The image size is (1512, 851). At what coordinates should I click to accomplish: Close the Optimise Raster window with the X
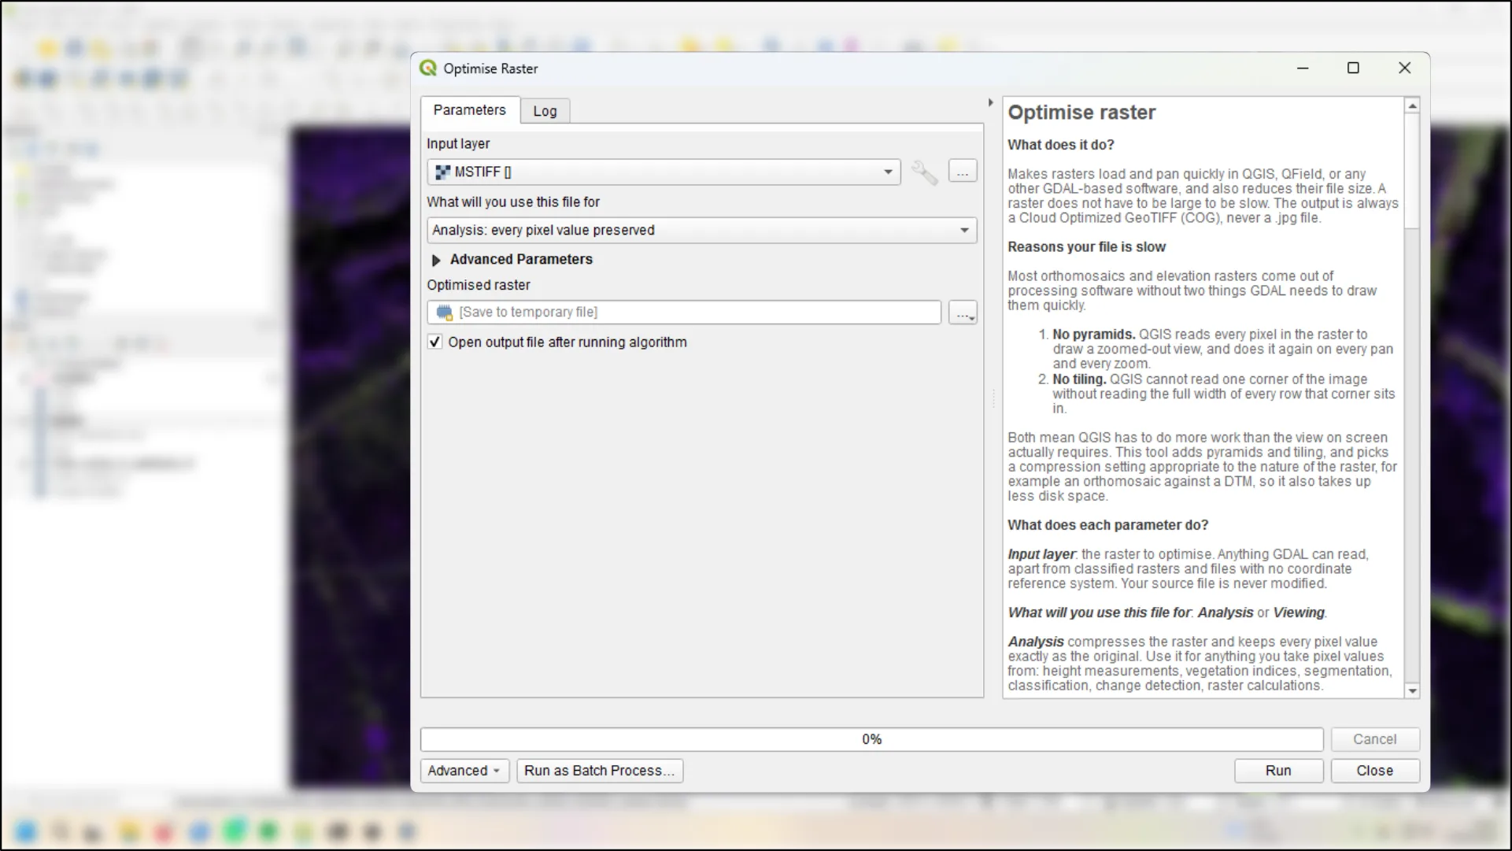point(1404,68)
